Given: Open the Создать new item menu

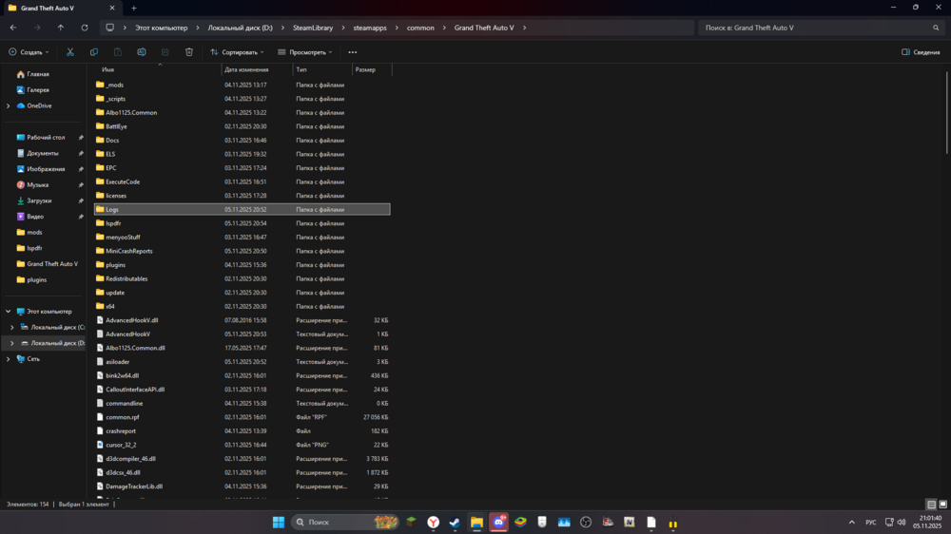Looking at the screenshot, I should pos(29,52).
